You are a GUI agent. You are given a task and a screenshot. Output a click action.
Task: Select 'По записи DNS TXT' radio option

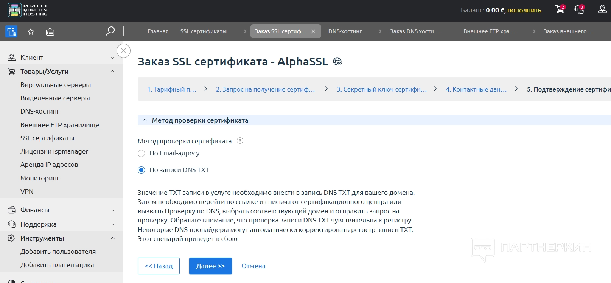141,170
